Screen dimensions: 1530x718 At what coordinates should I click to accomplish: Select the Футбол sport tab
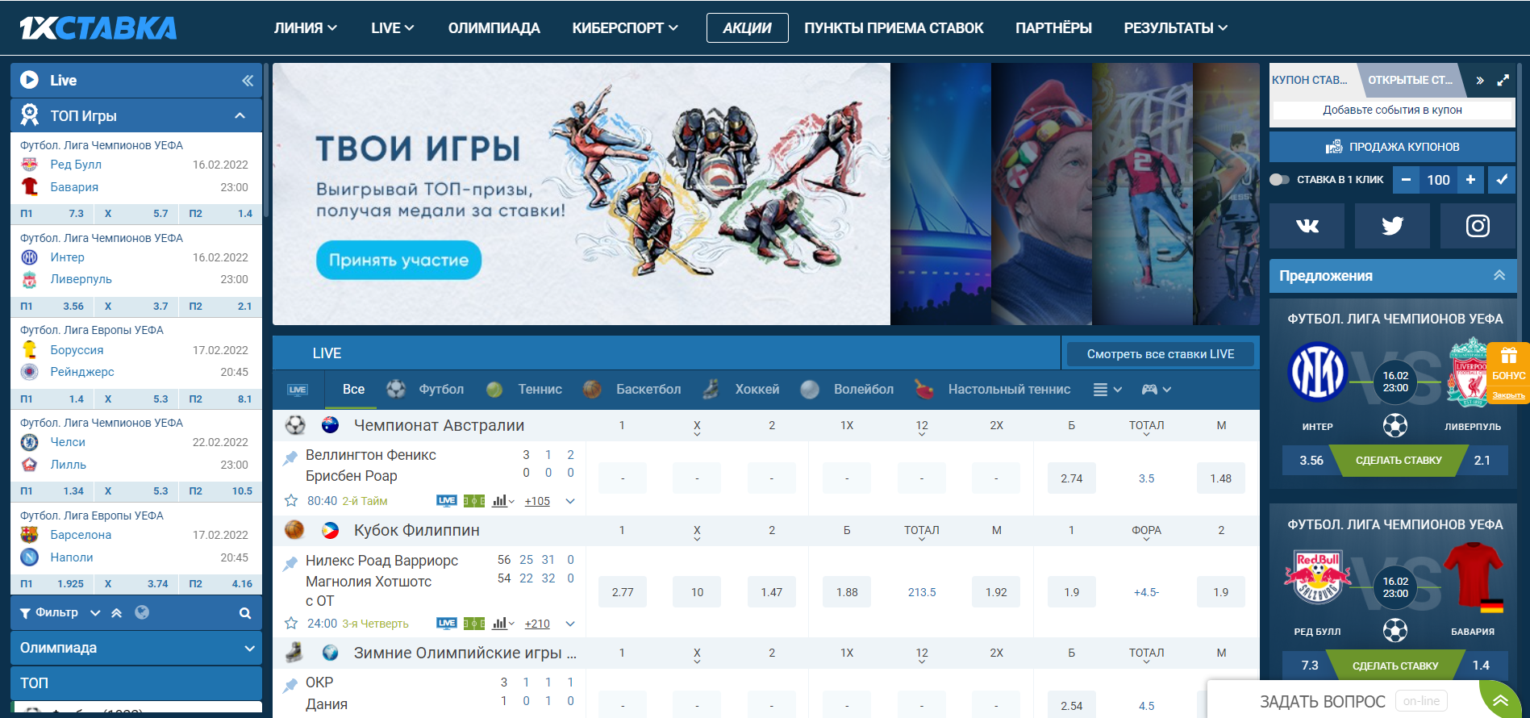425,390
